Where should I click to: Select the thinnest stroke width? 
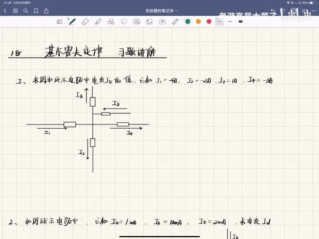click(220, 22)
